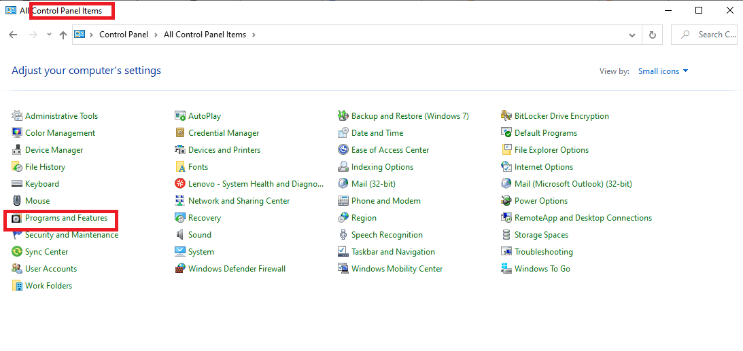The image size is (743, 351).
Task: Open the Internet Options link
Action: 544,167
